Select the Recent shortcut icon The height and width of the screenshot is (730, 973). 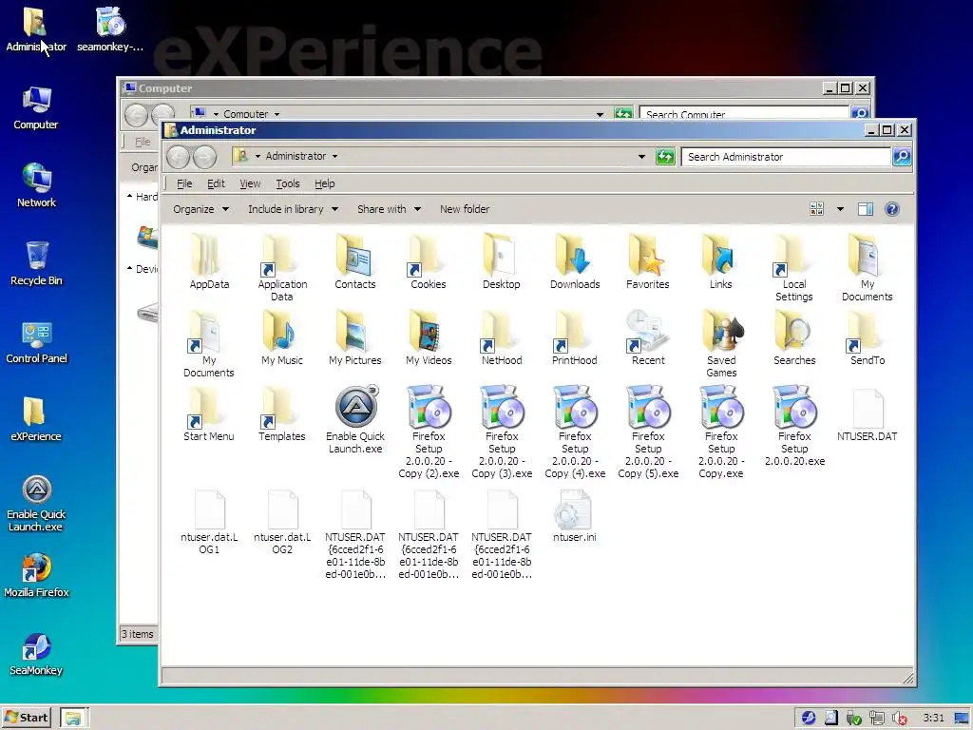click(x=648, y=338)
